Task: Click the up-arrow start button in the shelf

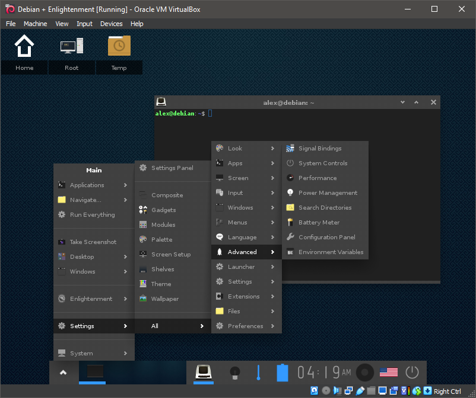Action: [64, 373]
